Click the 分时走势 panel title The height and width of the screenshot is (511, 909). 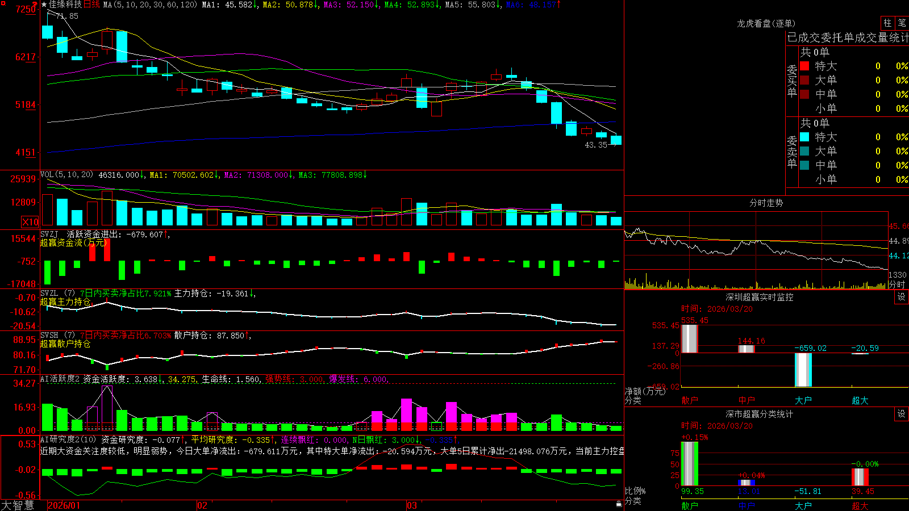(766, 203)
